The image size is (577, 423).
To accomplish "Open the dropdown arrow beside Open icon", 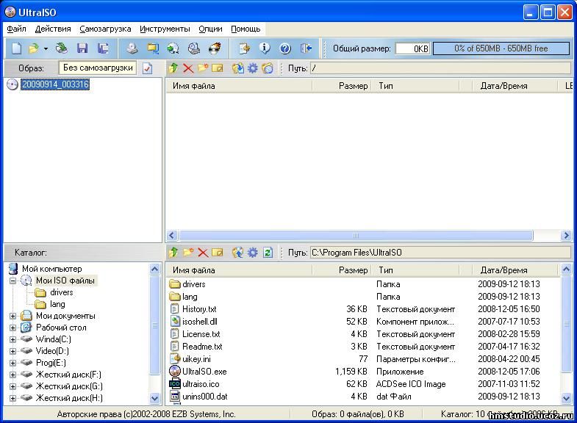I will 46,48.
